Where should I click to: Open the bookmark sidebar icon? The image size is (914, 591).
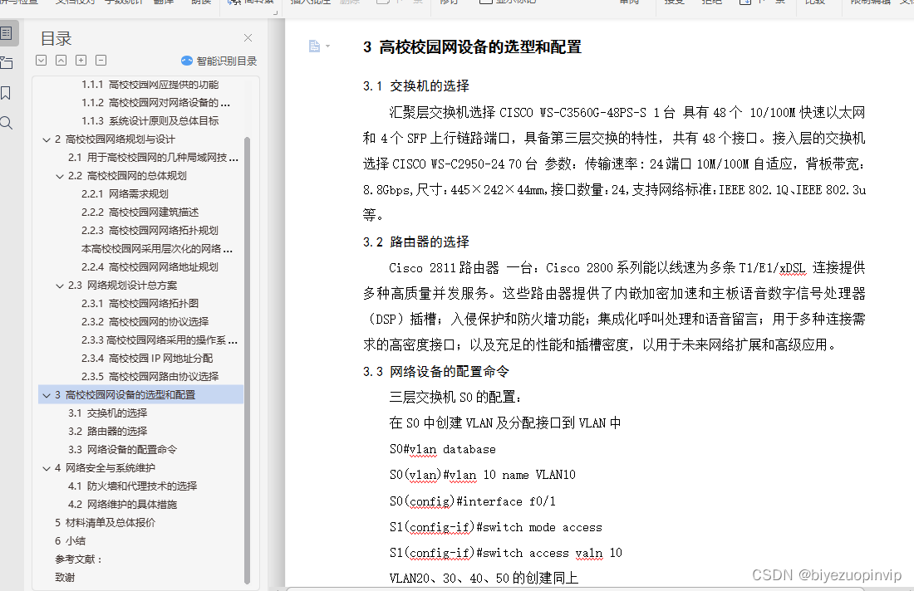pyautogui.click(x=5, y=93)
